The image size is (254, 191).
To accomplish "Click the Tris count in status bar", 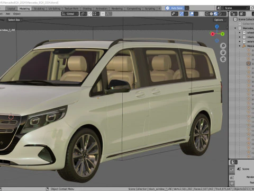I will point(223,189).
